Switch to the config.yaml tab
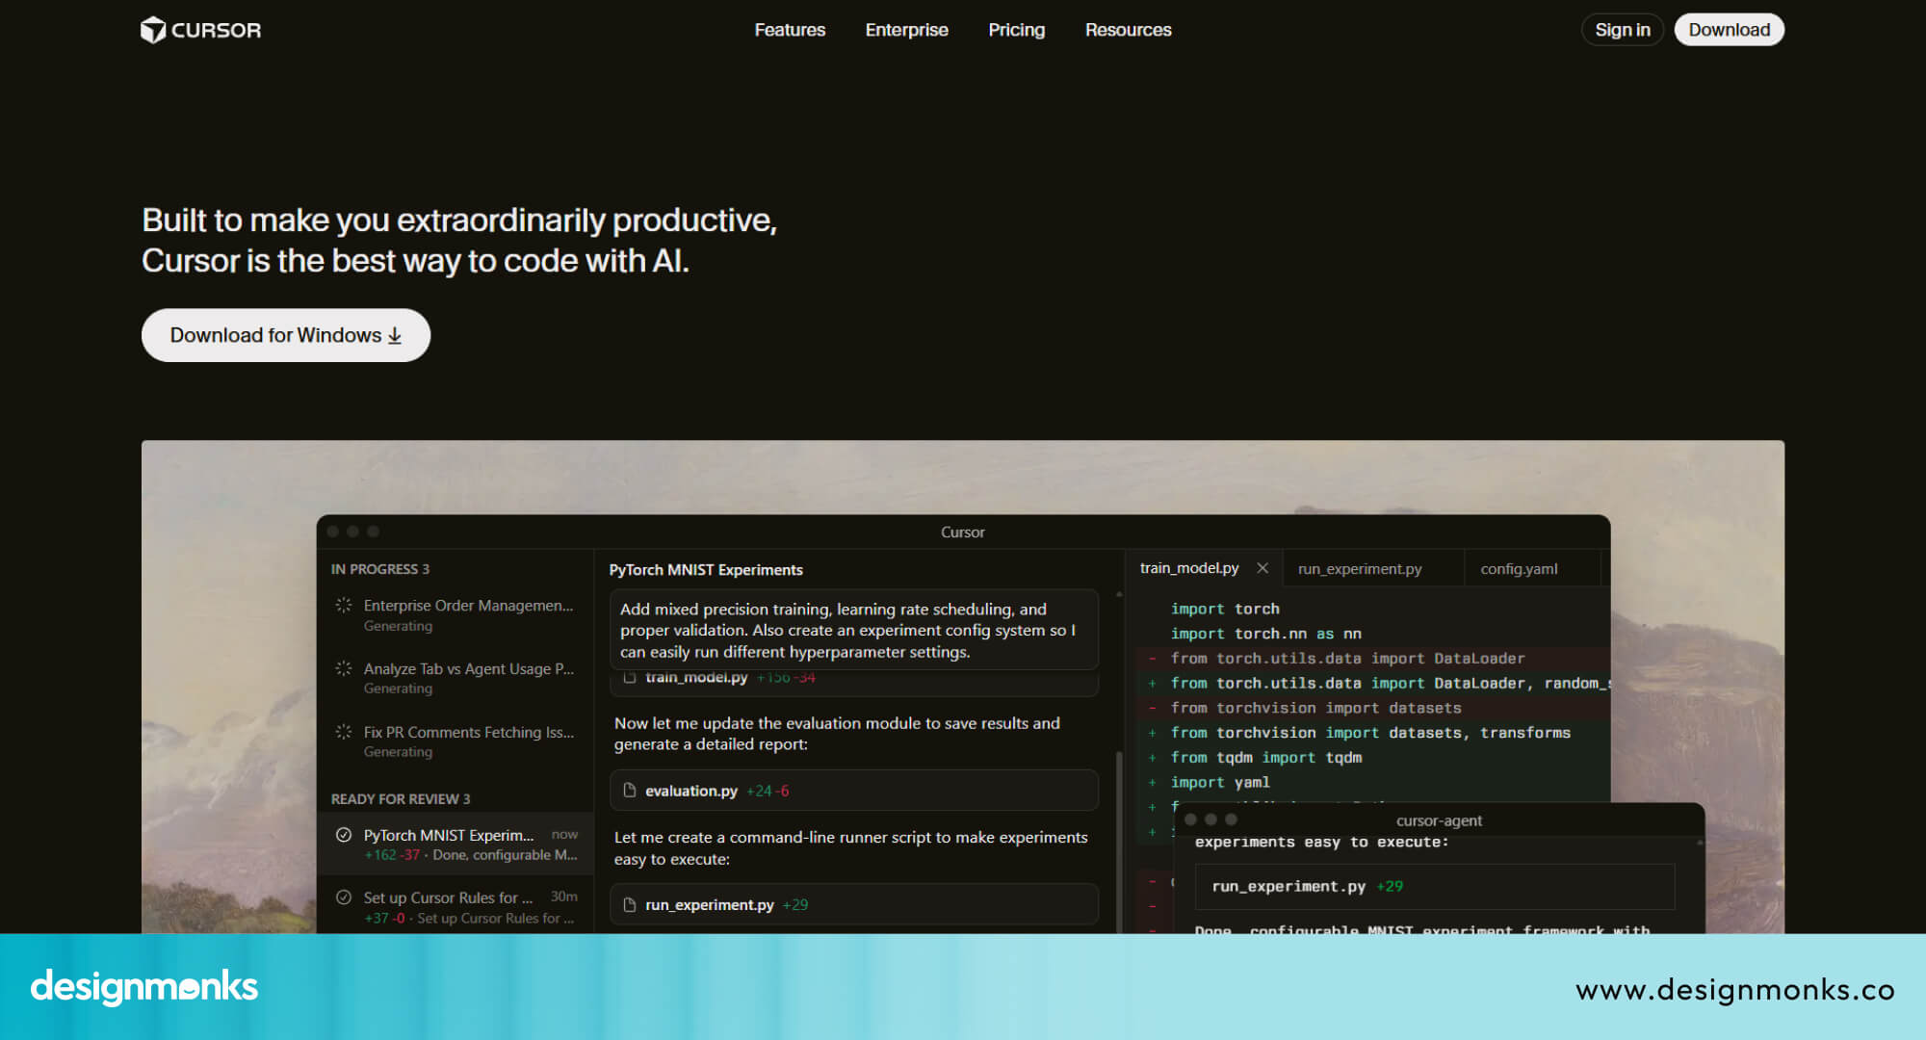The width and height of the screenshot is (1926, 1040). coord(1519,569)
